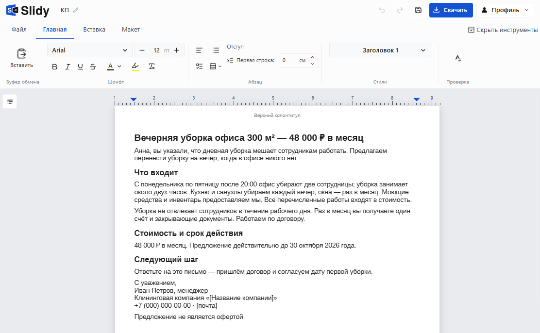Viewport: 540px width, 333px height.
Task: Click the document title КП
Action: (x=65, y=10)
